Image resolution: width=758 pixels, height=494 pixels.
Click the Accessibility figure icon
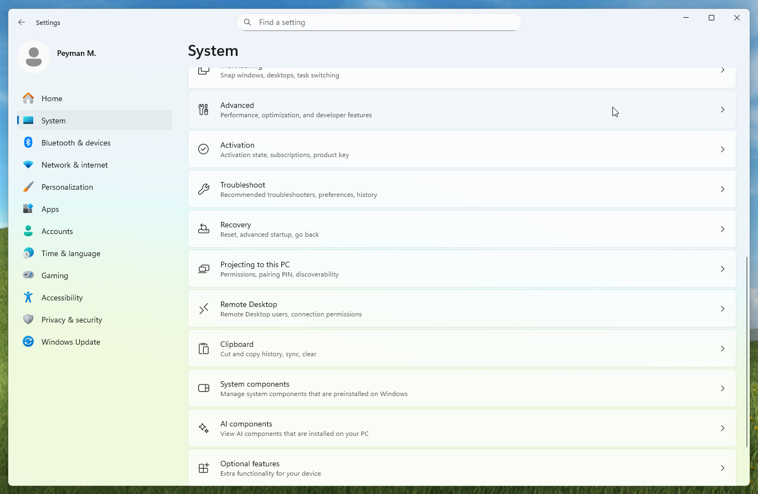28,298
